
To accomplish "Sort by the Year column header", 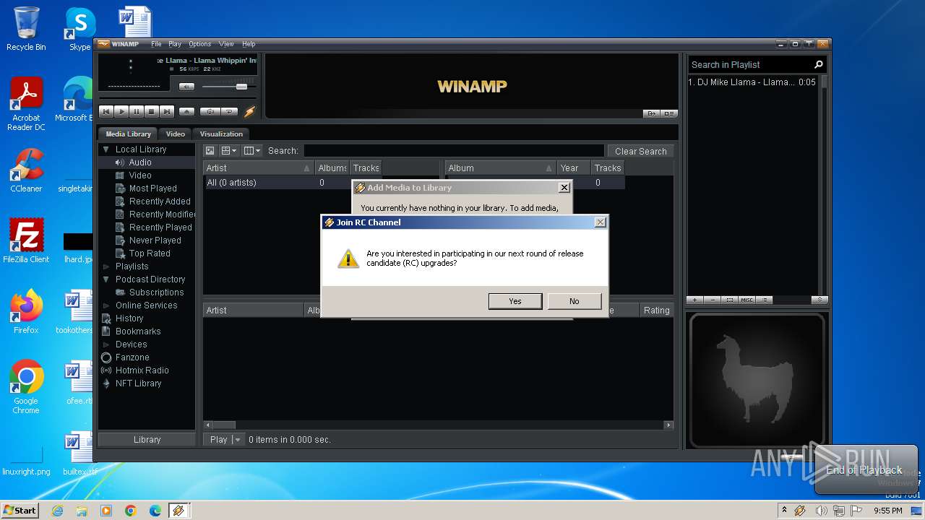I will click(574, 168).
